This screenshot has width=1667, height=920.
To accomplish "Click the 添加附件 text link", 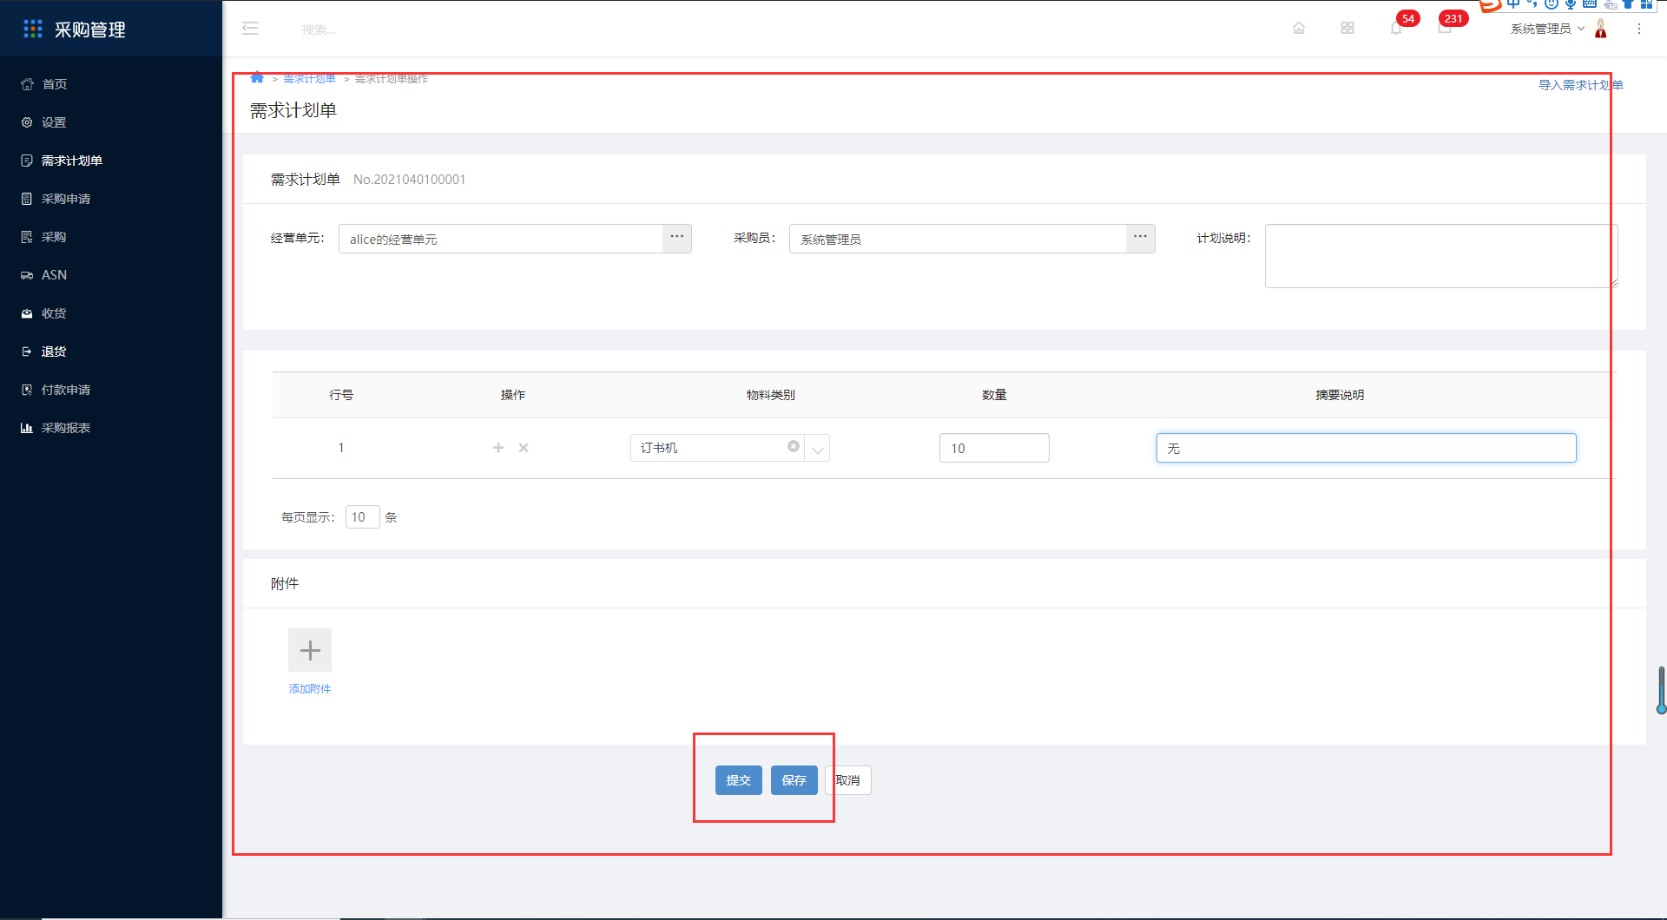I will (310, 689).
